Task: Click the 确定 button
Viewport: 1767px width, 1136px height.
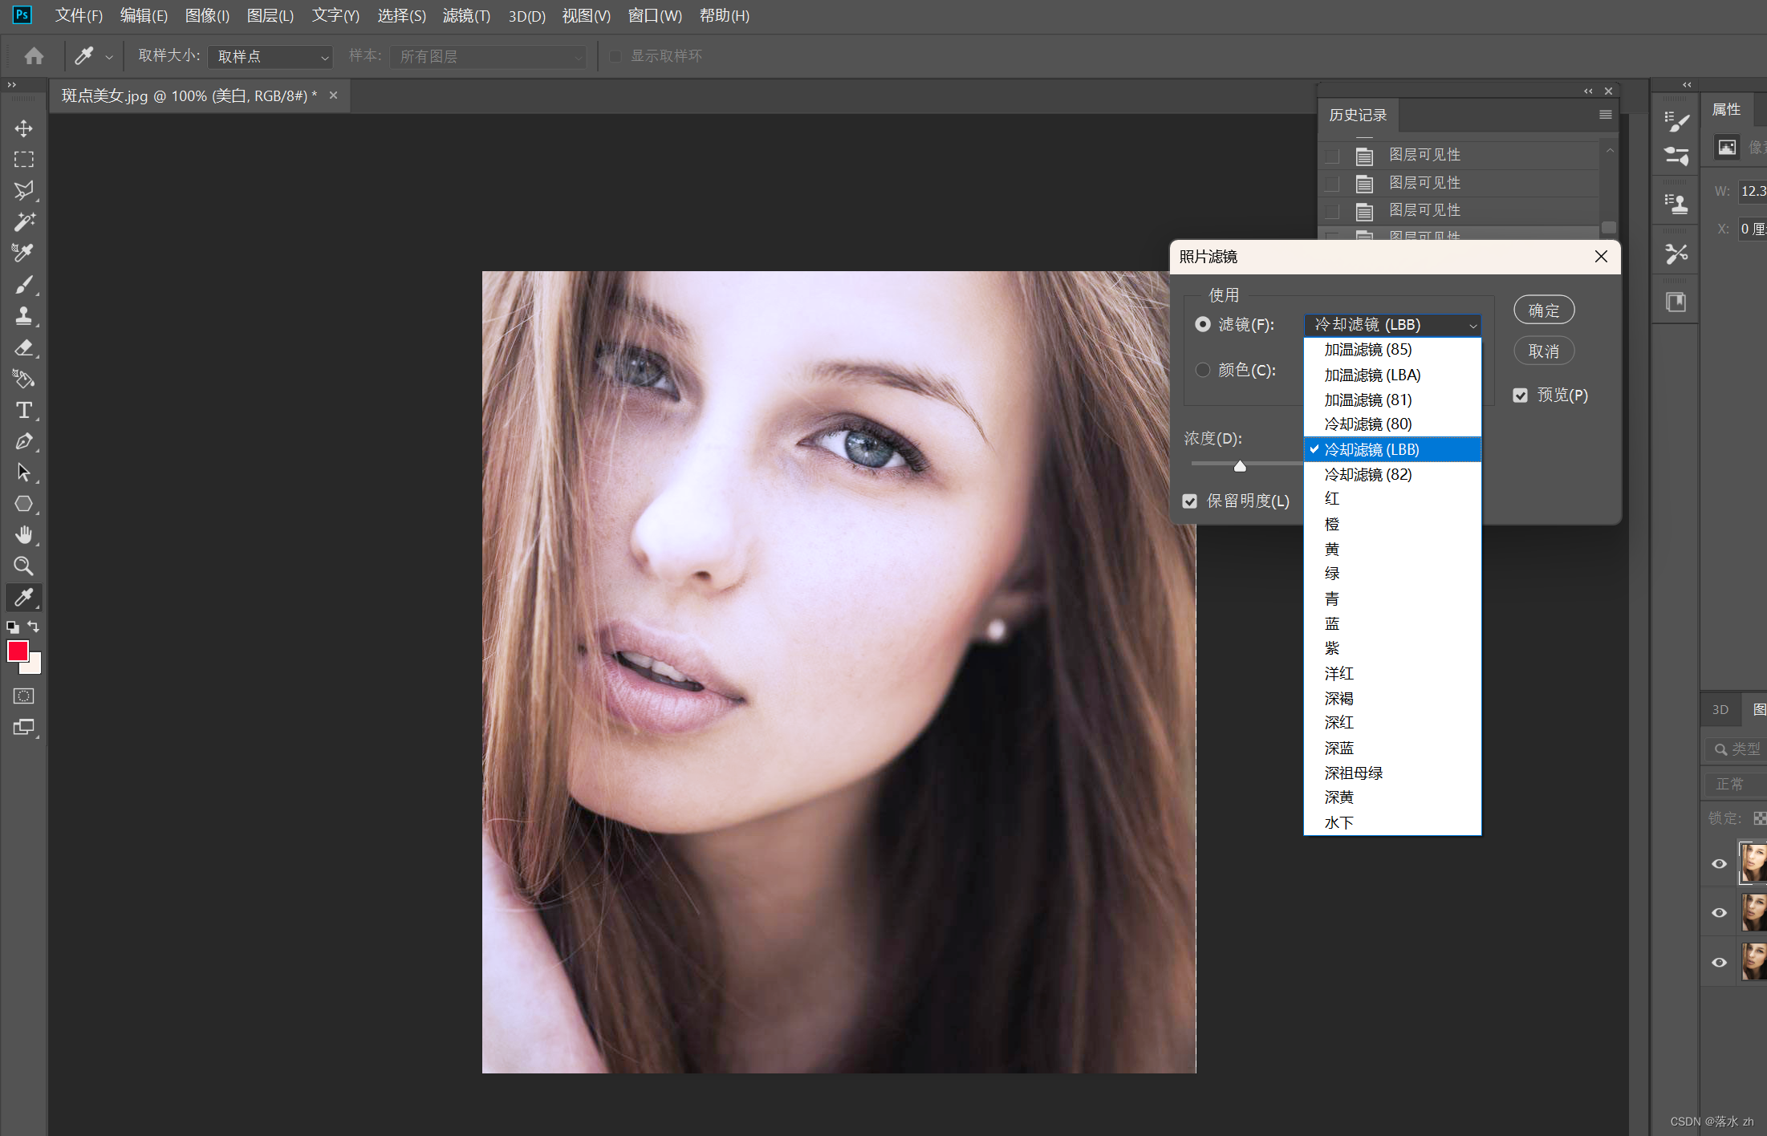Action: tap(1543, 310)
